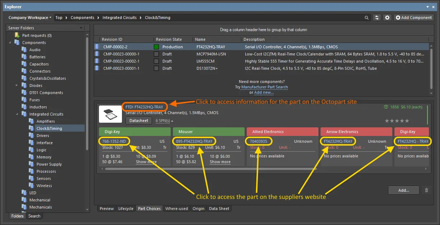This screenshot has width=440, height=225.
Task: Open Digi-Key part 768-1352-ND link
Action: 114,141
